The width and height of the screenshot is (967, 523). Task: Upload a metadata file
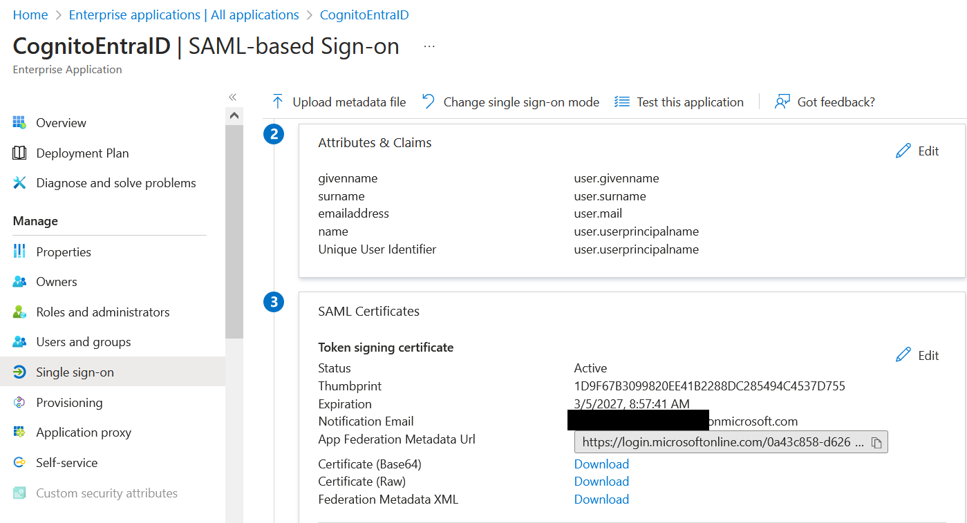339,102
